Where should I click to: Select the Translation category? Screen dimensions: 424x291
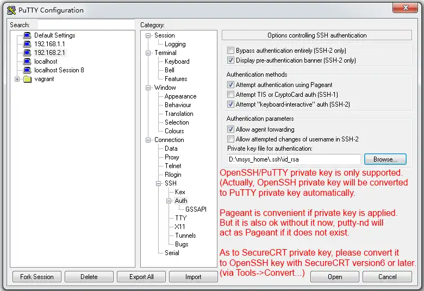pos(179,114)
